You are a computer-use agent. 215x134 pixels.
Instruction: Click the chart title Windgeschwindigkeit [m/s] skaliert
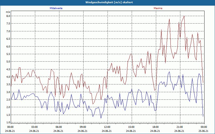click(109, 2)
